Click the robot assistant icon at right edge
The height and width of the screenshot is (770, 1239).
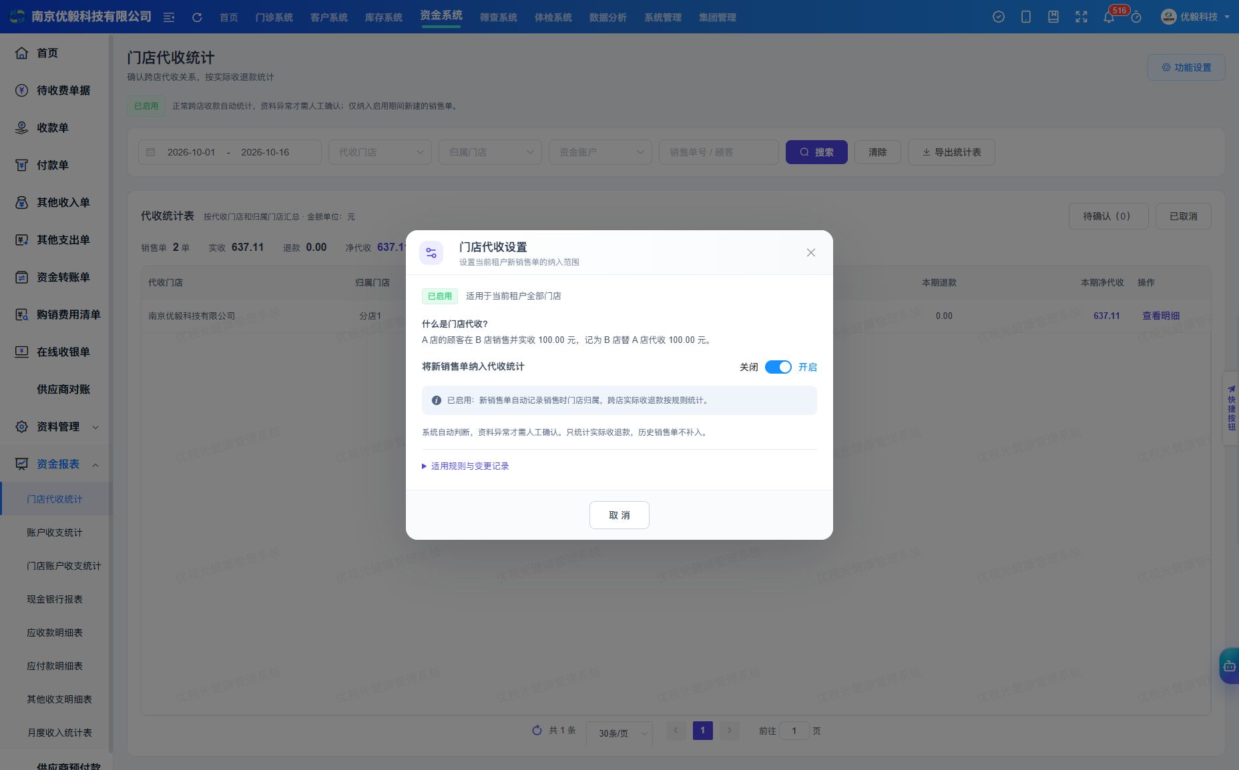point(1229,666)
